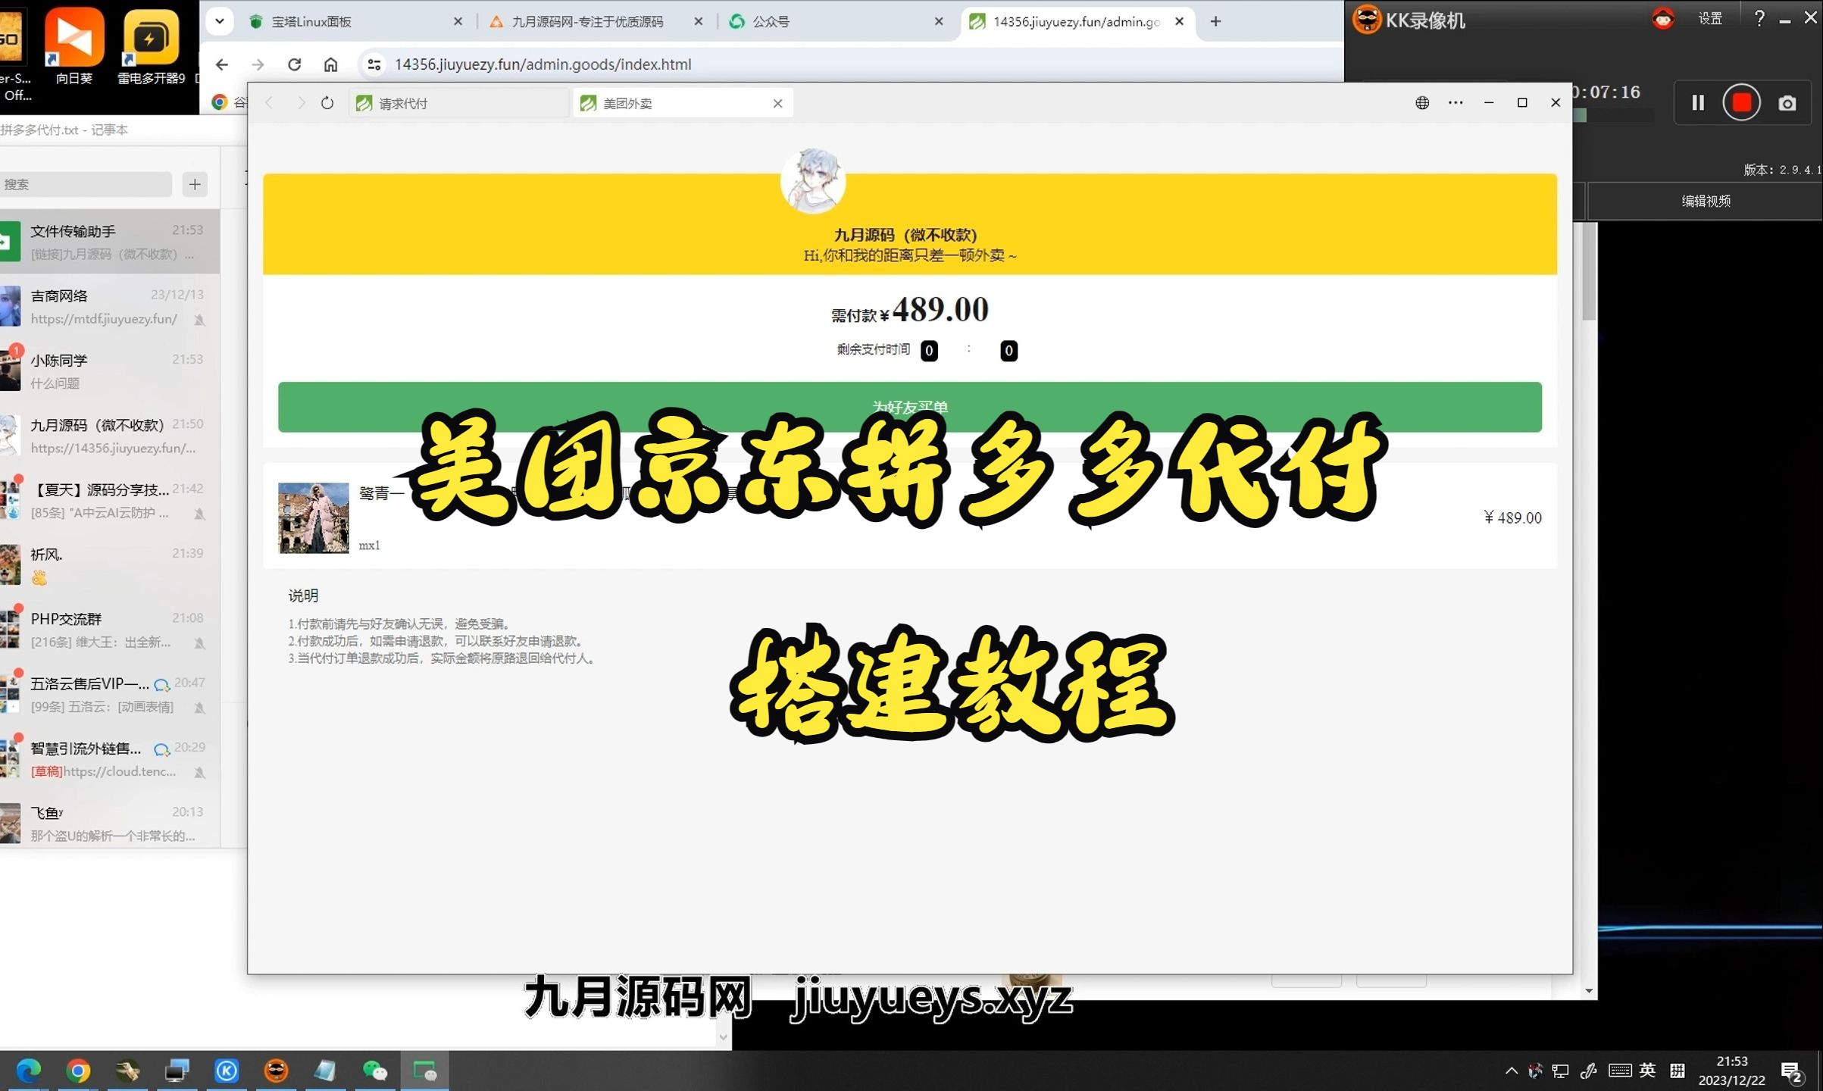The height and width of the screenshot is (1091, 1823).
Task: Click the 编辑视频 button
Action: click(x=1706, y=201)
